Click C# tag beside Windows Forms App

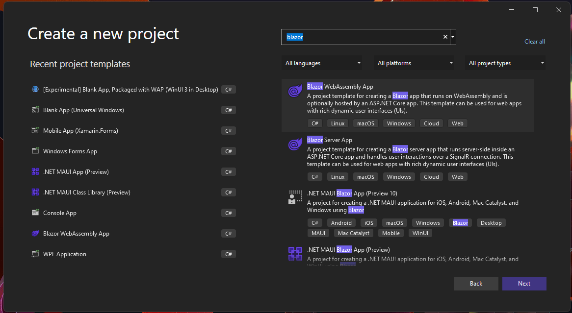click(229, 151)
